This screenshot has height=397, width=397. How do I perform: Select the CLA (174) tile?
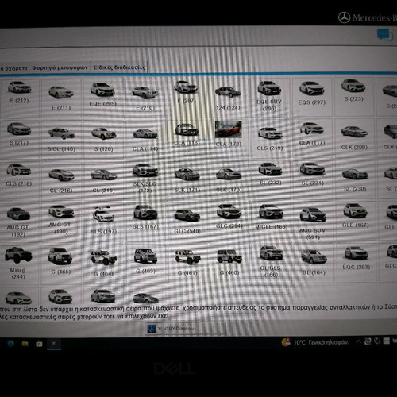[145, 140]
